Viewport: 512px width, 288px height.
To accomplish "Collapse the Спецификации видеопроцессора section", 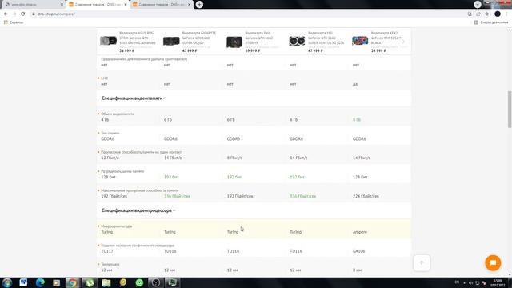I will [138, 210].
